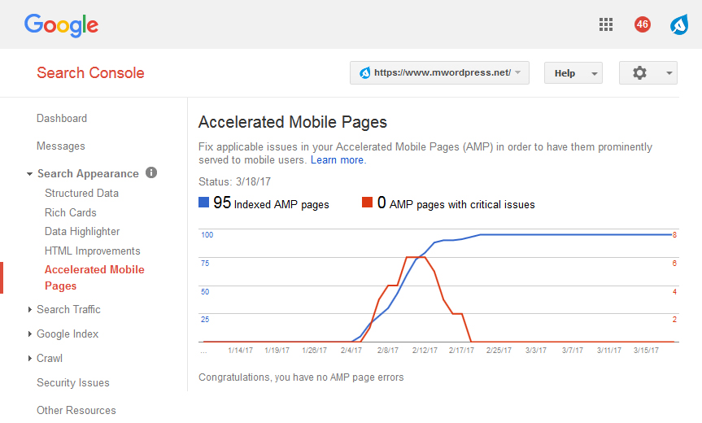Open Other Resources
This screenshot has width=702, height=423.
(x=76, y=410)
